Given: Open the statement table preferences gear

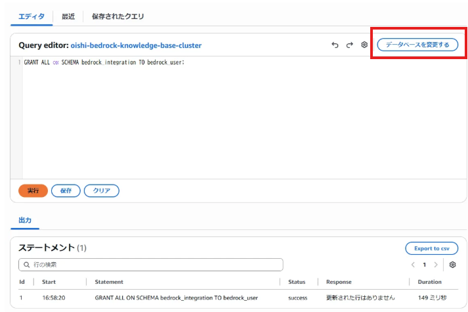Looking at the screenshot, I should 452,265.
